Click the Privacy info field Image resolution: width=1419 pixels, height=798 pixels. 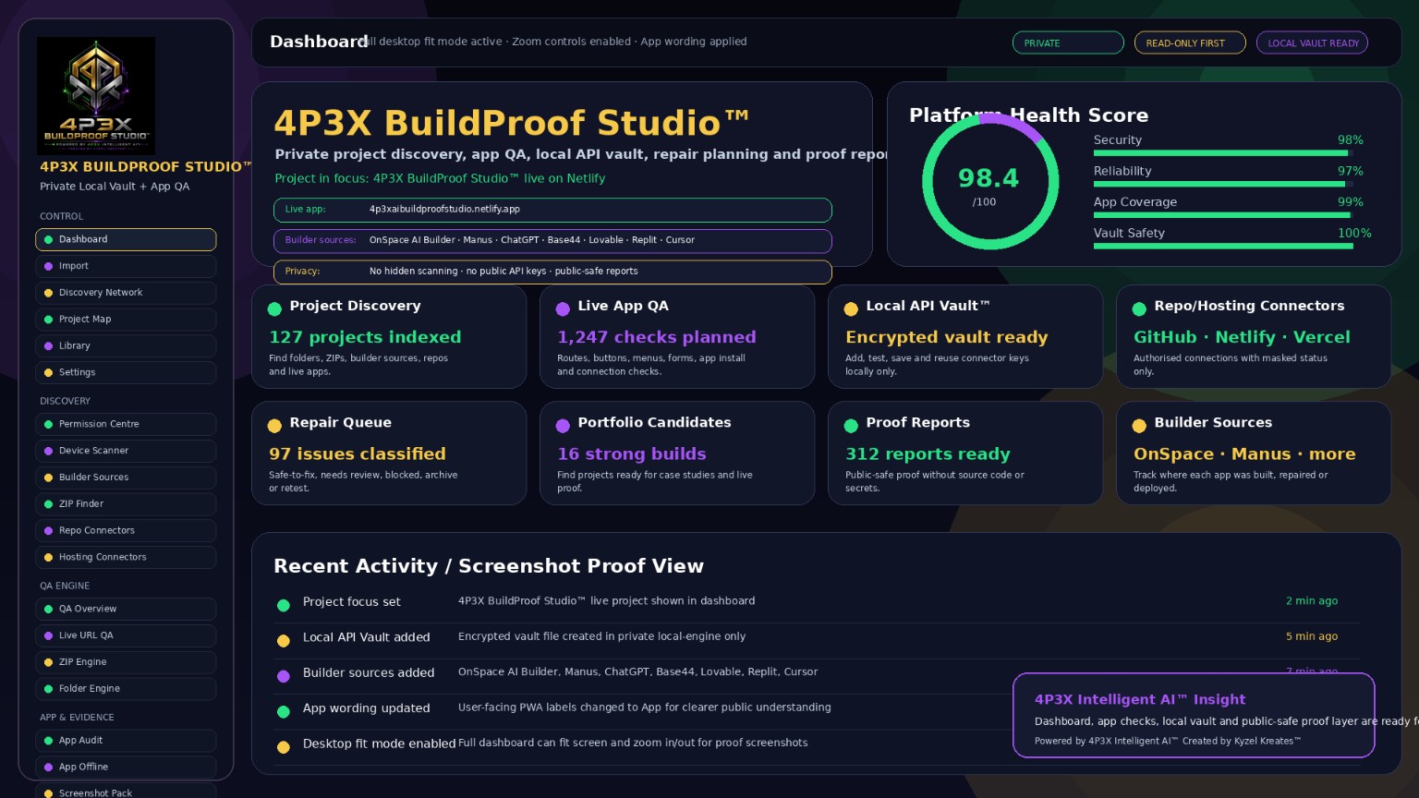[x=552, y=272]
